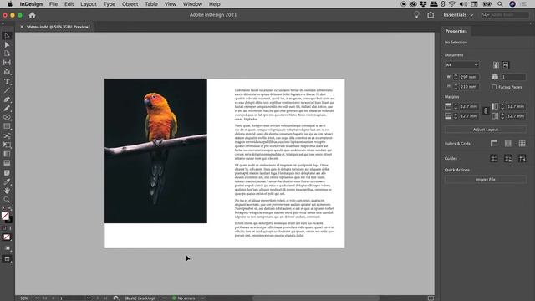
Task: Select the Pen tool
Action: coord(7,99)
